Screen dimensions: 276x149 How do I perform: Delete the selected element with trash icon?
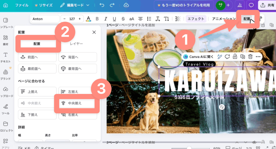[250, 57]
